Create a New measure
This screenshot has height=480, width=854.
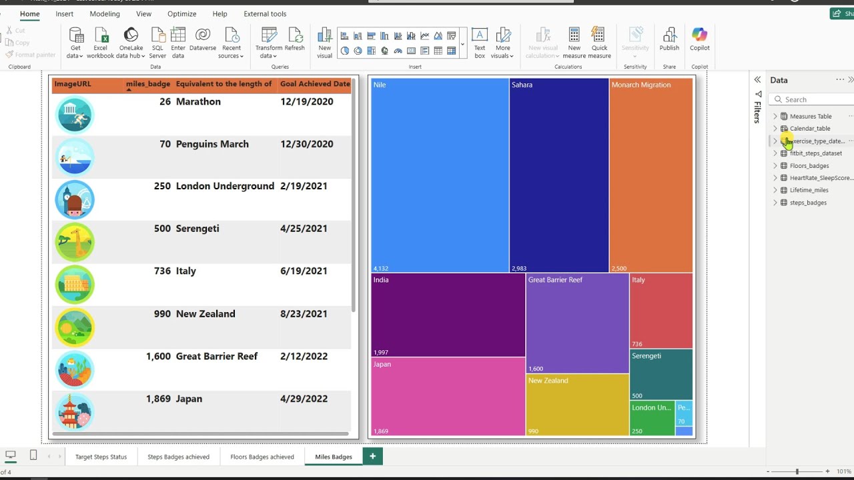[574, 43]
